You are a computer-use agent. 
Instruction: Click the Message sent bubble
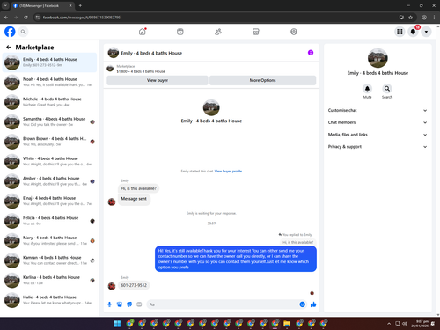click(x=134, y=199)
